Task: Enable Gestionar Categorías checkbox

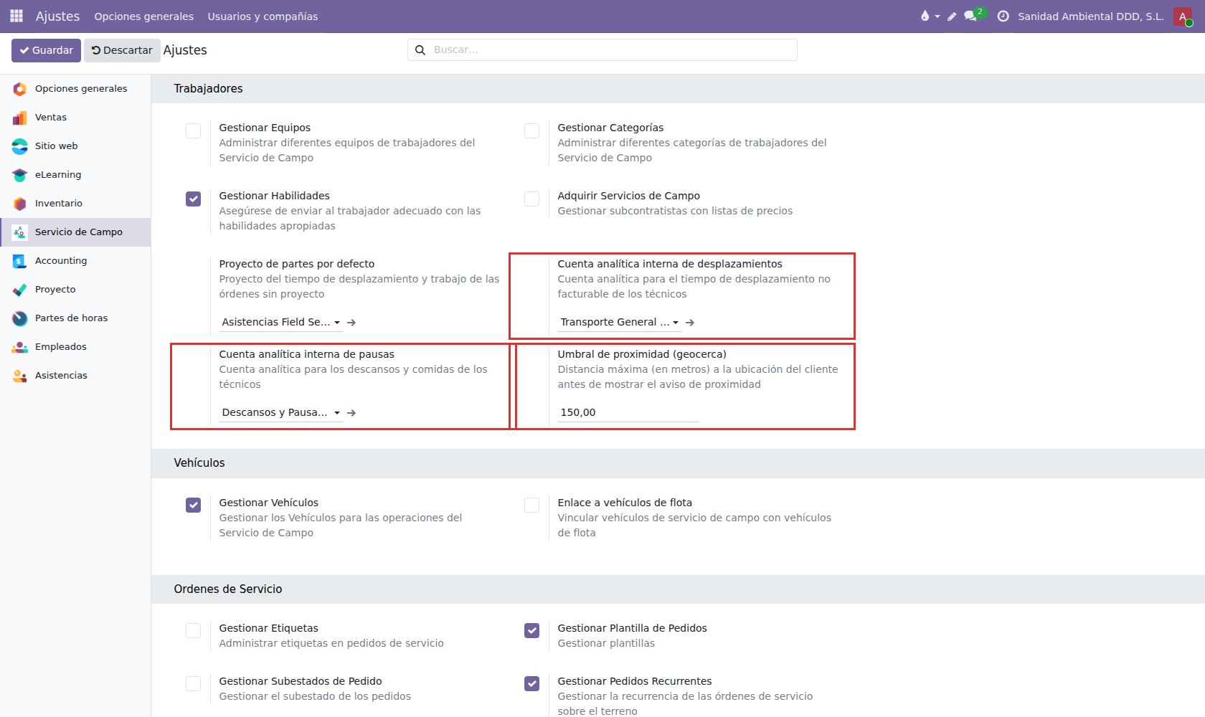Action: tap(531, 130)
